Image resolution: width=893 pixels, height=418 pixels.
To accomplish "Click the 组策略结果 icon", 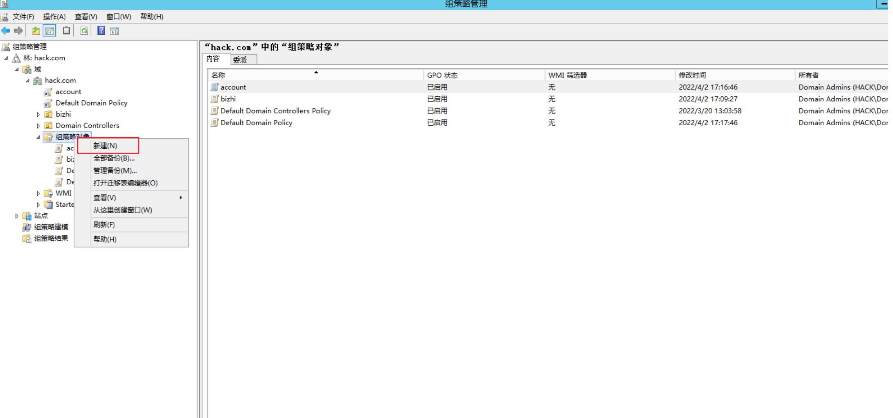I will pos(27,238).
